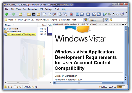
Task: Go back with the green Back arrow
Action: (6, 14)
